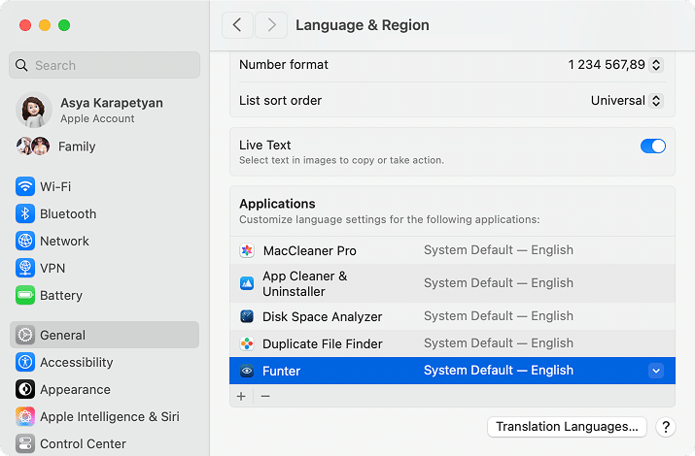Screen dimensions: 695x456
Task: Select the VPN icon in sidebar
Action: click(x=25, y=268)
